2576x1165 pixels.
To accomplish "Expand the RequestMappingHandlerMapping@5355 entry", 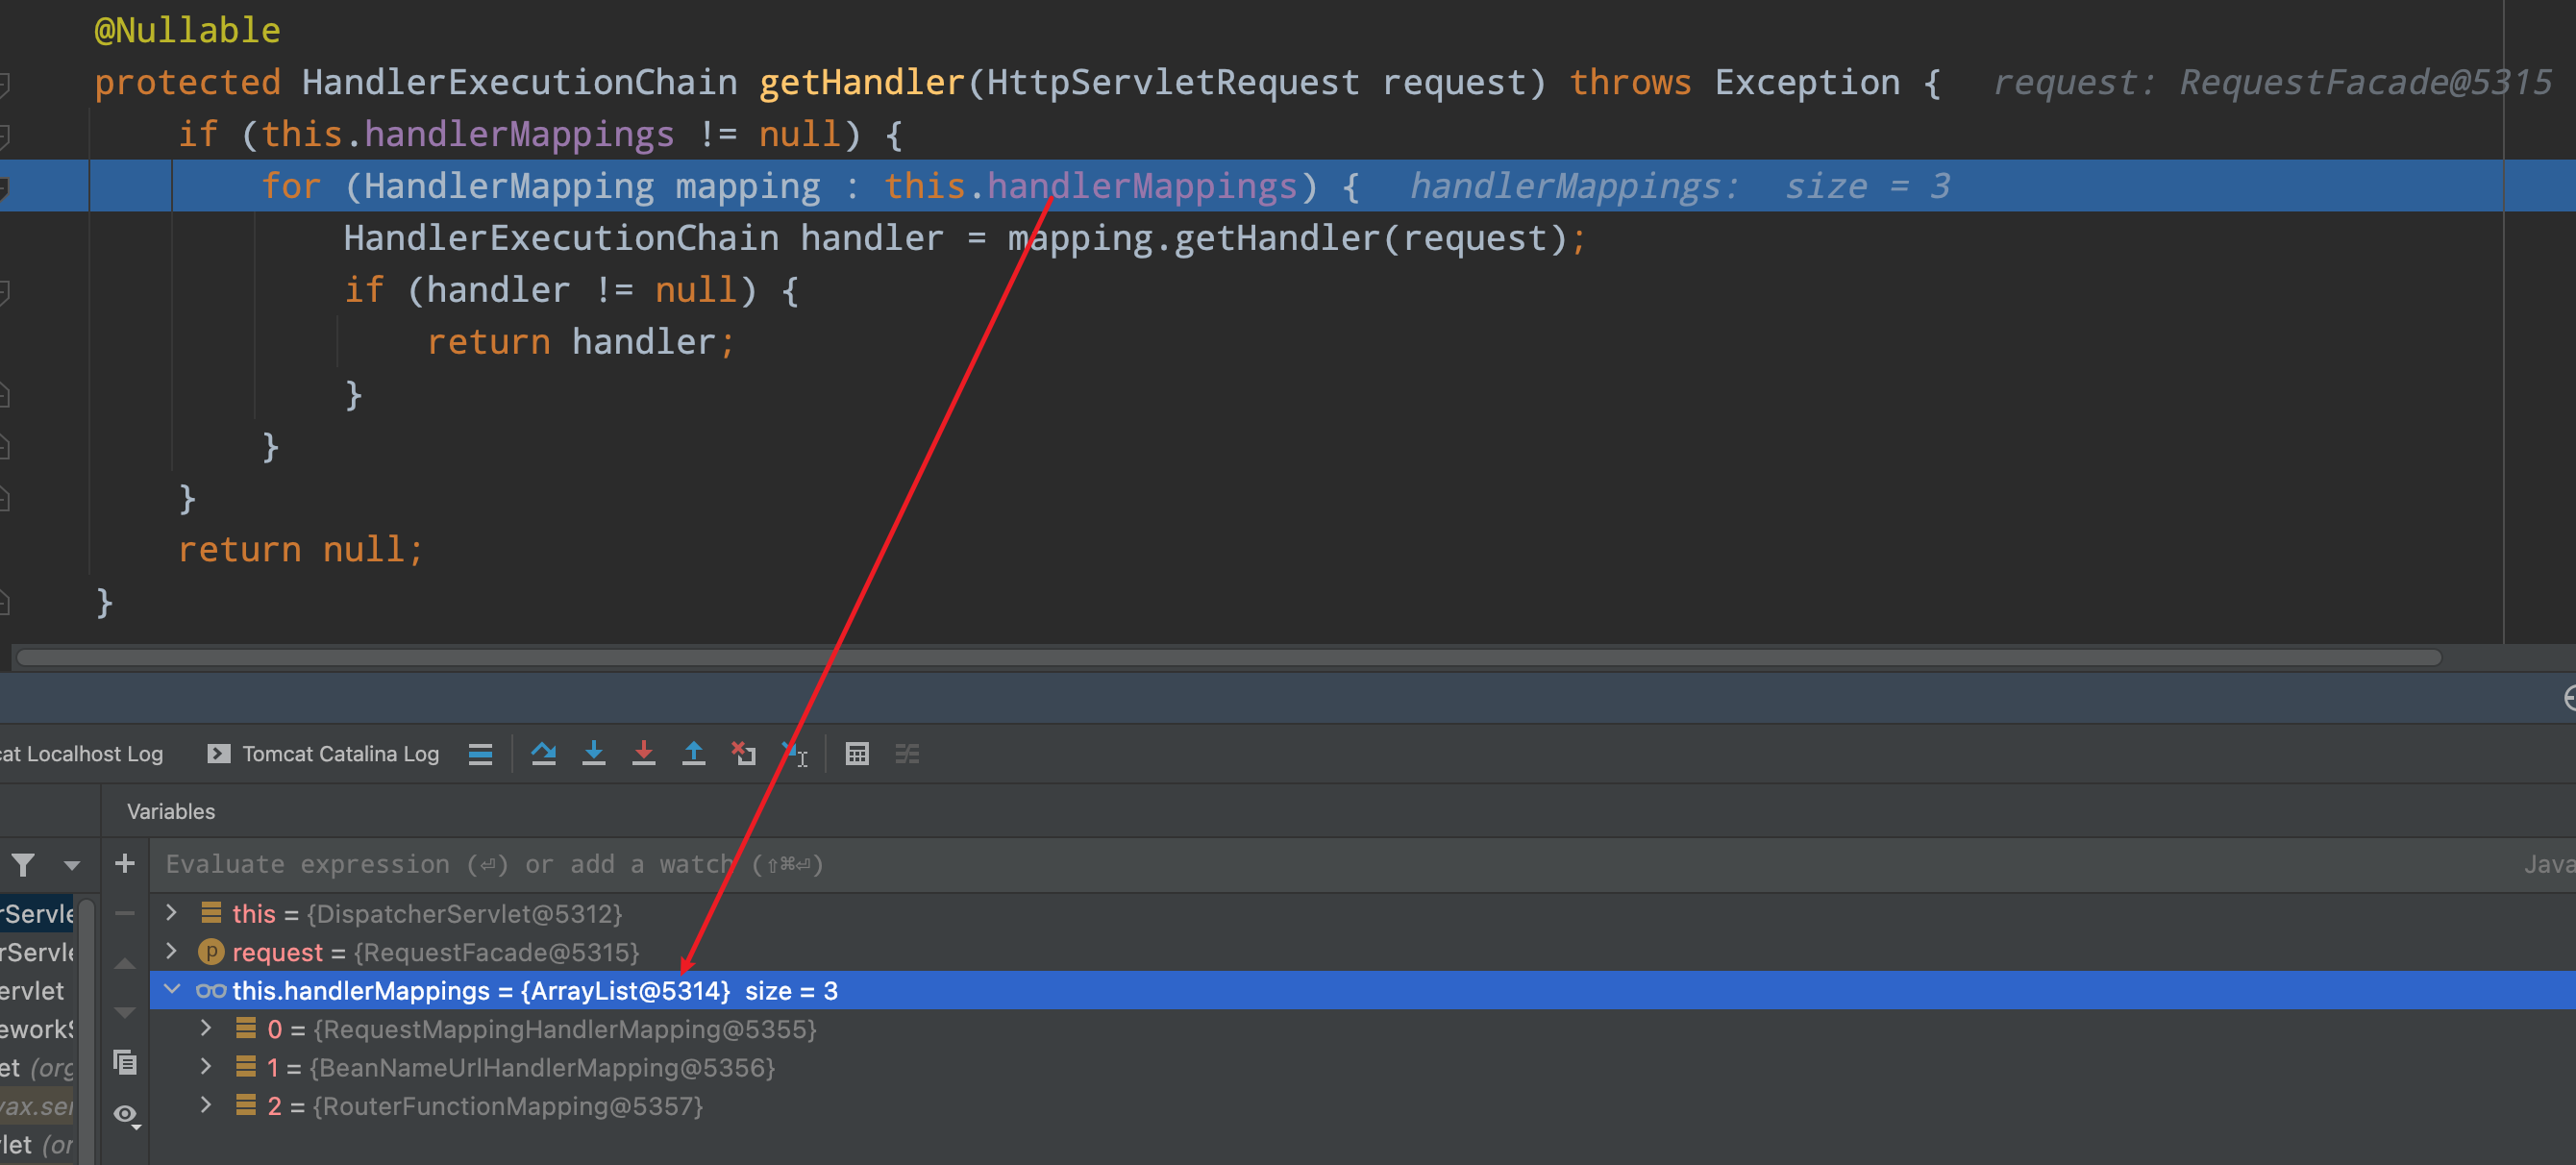I will (x=206, y=1029).
